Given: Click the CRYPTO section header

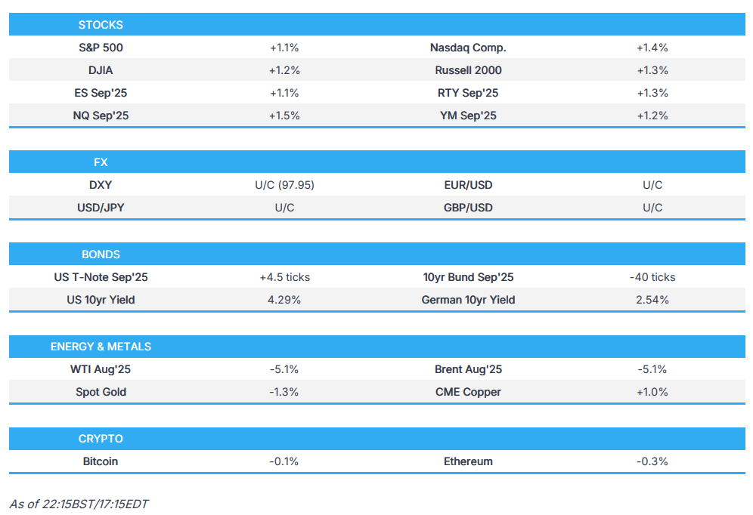Looking at the screenshot, I should tap(101, 439).
